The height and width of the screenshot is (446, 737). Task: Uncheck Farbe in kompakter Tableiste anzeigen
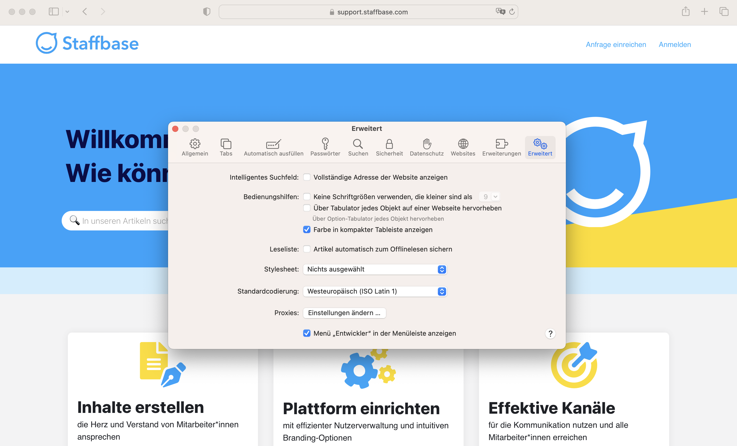(x=307, y=229)
